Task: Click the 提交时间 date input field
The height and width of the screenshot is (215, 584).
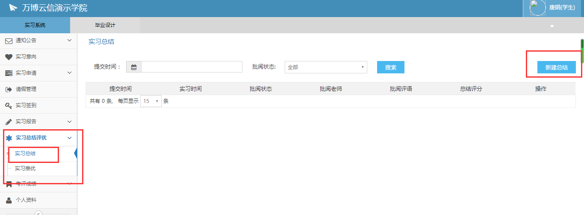Action: click(x=192, y=67)
